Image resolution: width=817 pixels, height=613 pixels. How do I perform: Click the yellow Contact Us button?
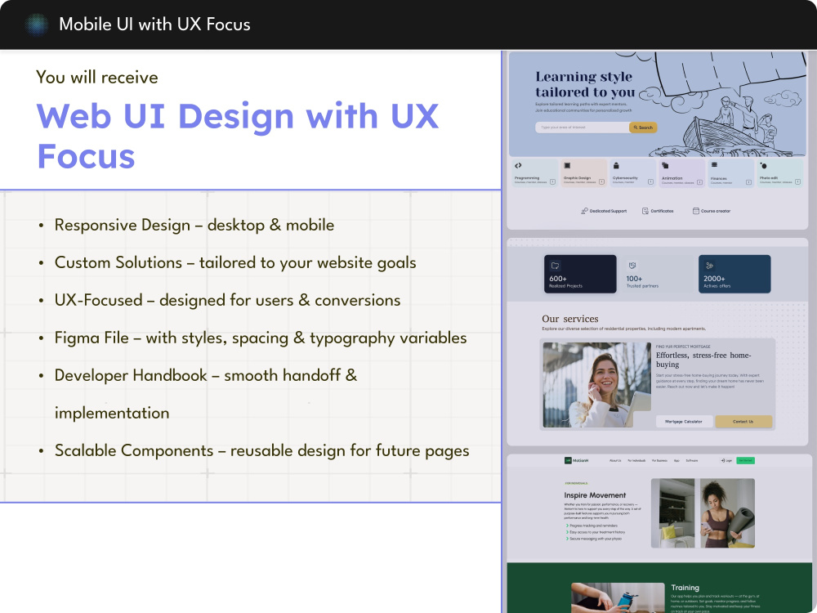coord(743,421)
